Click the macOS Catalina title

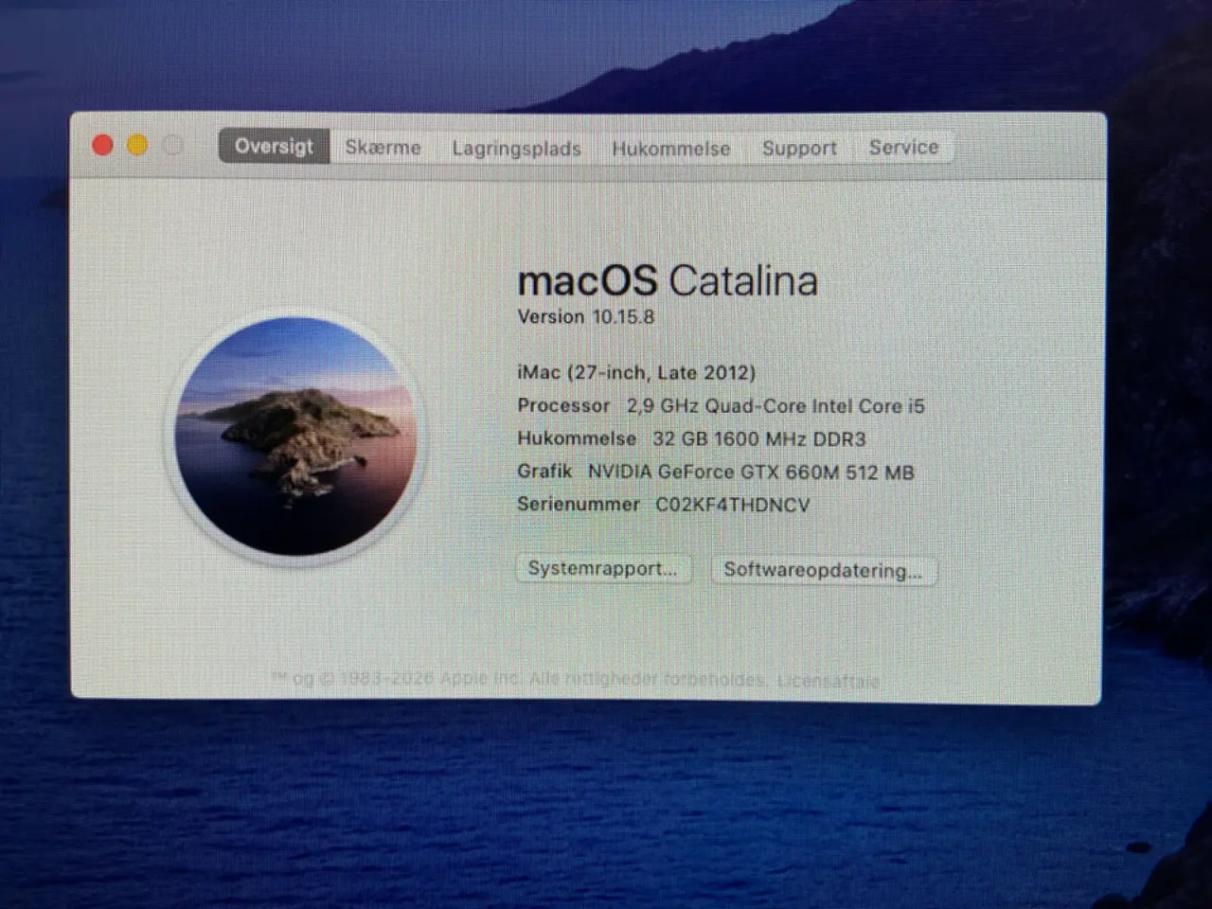[668, 281]
